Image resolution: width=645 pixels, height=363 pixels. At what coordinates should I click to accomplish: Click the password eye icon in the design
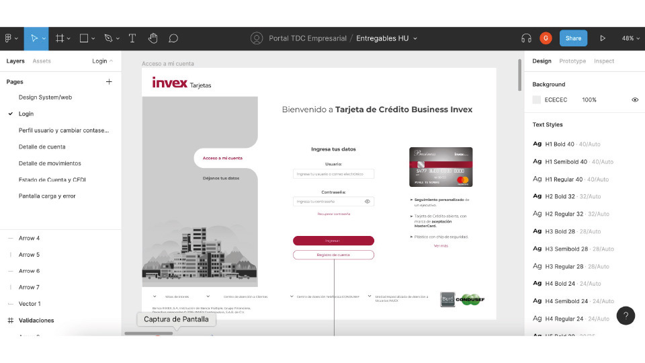click(x=368, y=202)
